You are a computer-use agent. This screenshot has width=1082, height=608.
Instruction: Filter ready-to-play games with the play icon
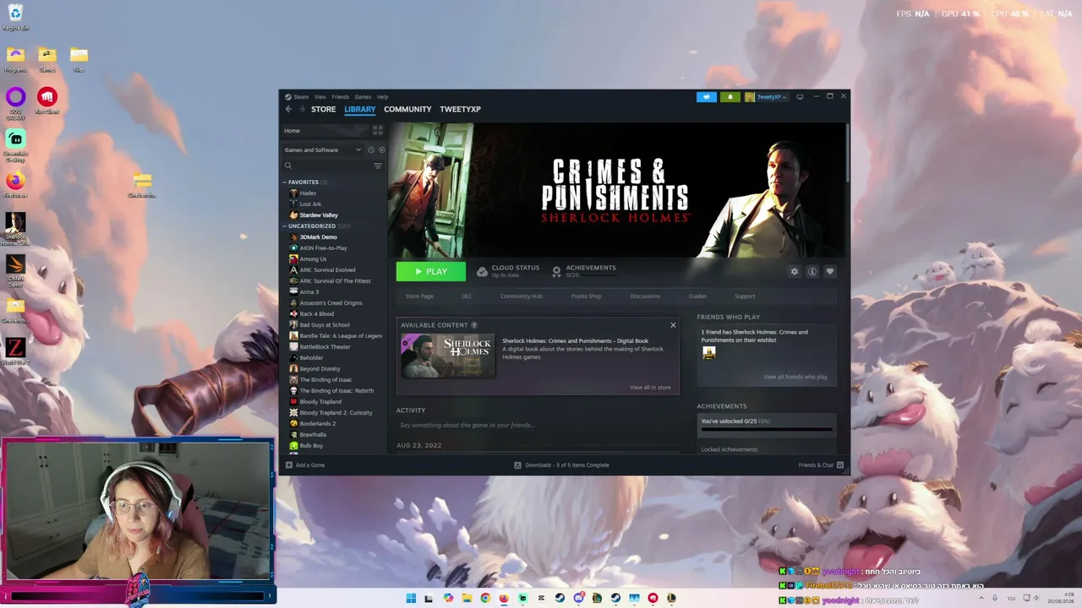(x=381, y=149)
